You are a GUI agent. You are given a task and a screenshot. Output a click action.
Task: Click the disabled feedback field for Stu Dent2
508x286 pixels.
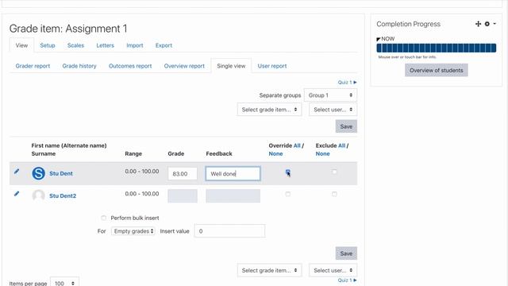pyautogui.click(x=233, y=196)
